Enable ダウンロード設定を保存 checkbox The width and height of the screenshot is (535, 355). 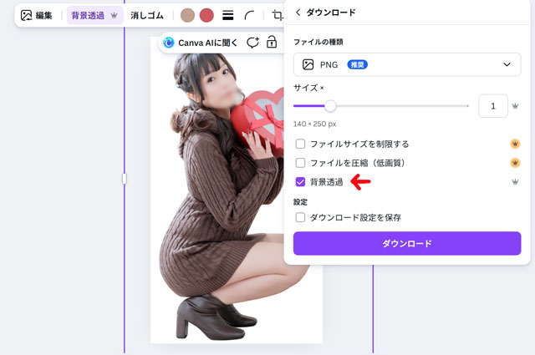301,217
